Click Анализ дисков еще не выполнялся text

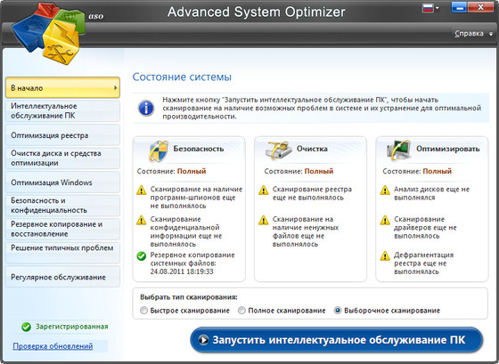click(432, 193)
